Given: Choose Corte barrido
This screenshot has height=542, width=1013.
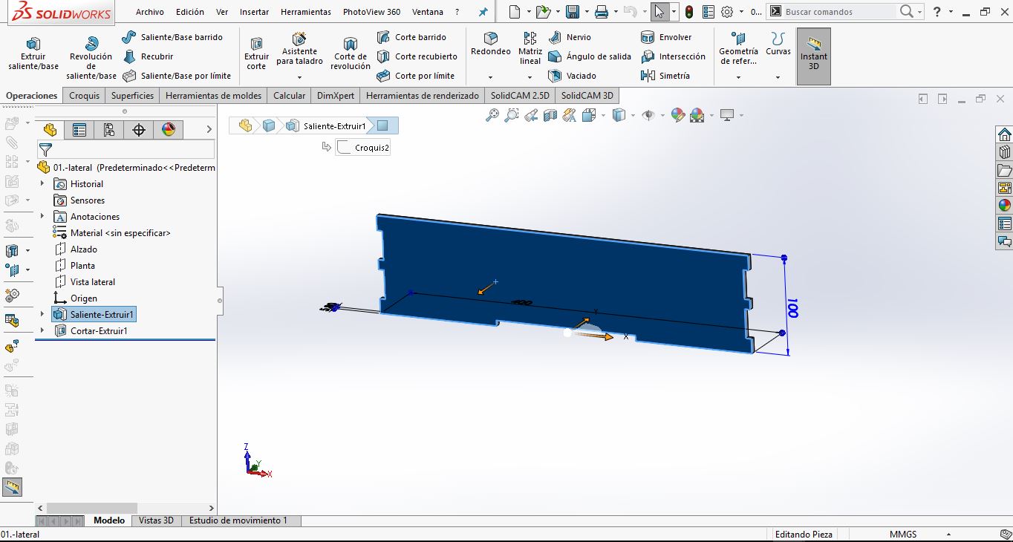Looking at the screenshot, I should (x=411, y=37).
